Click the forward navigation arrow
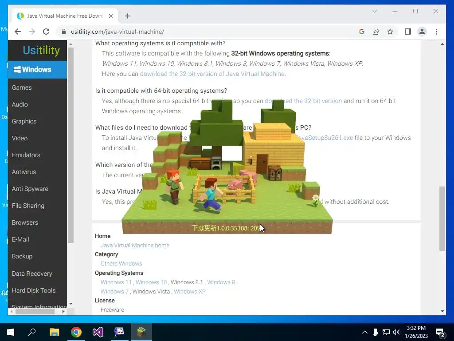Viewport: 454px width, 341px height. click(32, 32)
